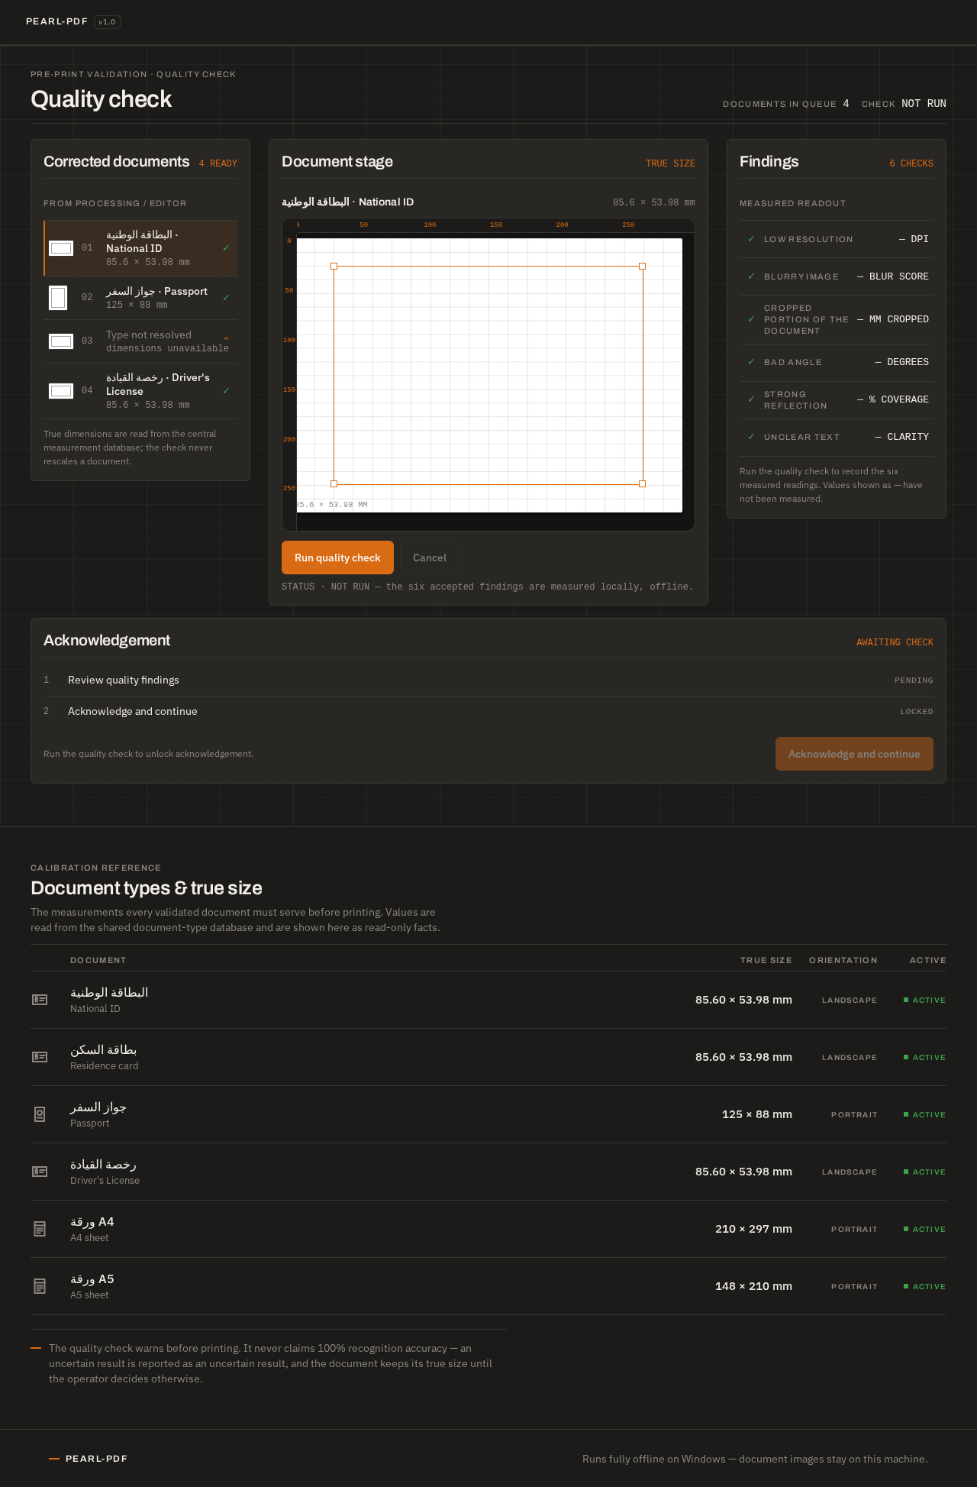The height and width of the screenshot is (1487, 977).
Task: Click the sheet icon in the A4 sheet row
Action: coord(40,1229)
